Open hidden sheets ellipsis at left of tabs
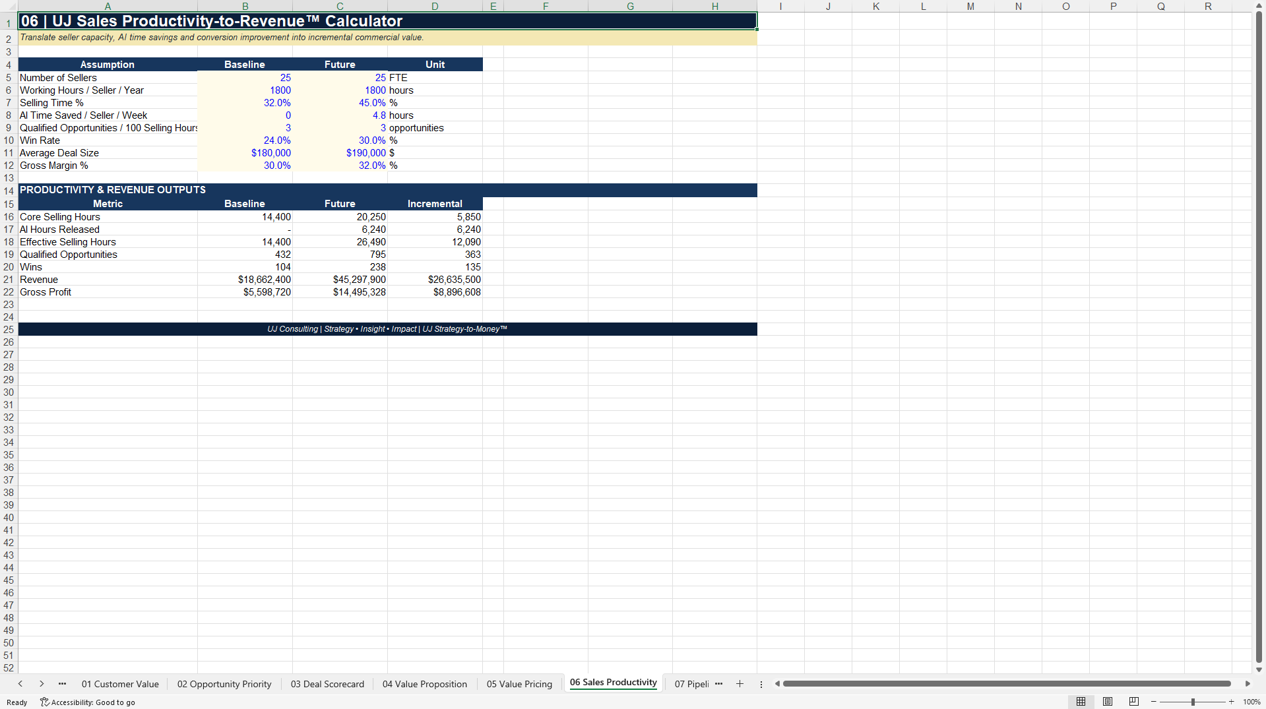This screenshot has height=709, width=1266. point(63,684)
